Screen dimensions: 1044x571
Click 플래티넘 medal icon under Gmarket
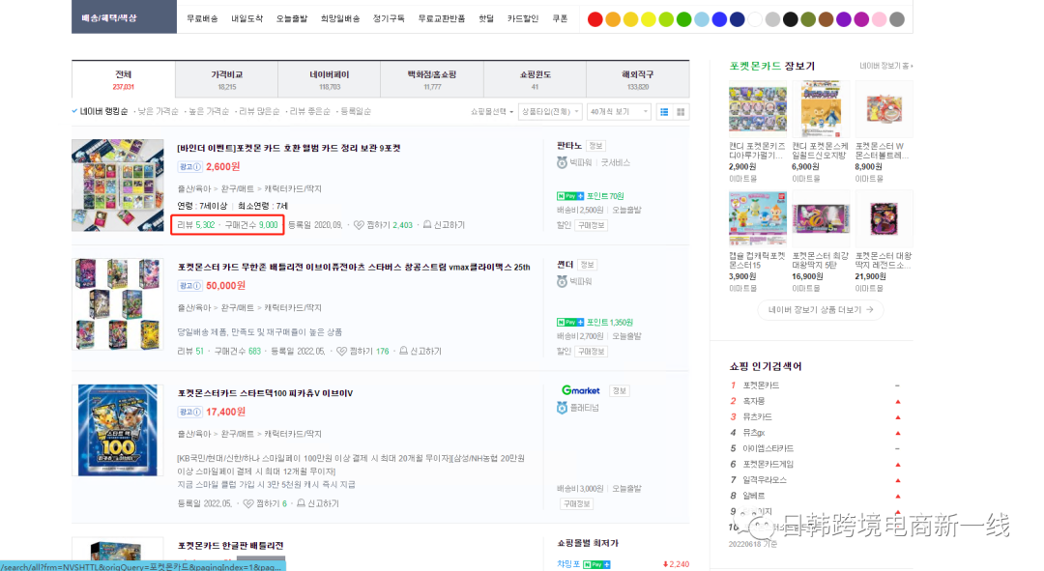(562, 408)
